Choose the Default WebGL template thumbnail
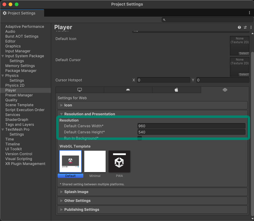 [70, 161]
